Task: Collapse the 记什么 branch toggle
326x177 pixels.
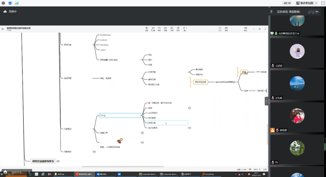Action: coord(142,115)
